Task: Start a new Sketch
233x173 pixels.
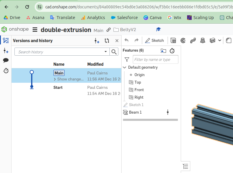Action: pos(154,40)
